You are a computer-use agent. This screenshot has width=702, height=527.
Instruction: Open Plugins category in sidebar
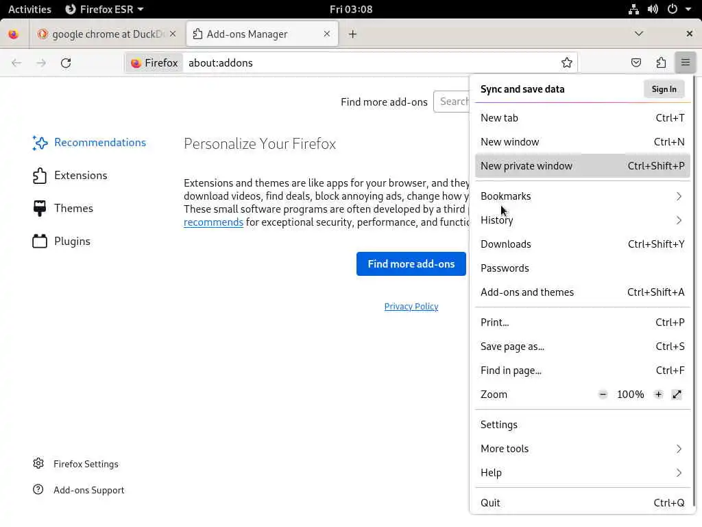pos(62,242)
